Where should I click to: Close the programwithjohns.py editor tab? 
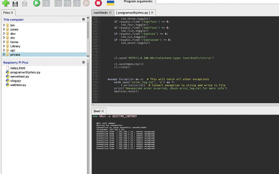point(152,13)
